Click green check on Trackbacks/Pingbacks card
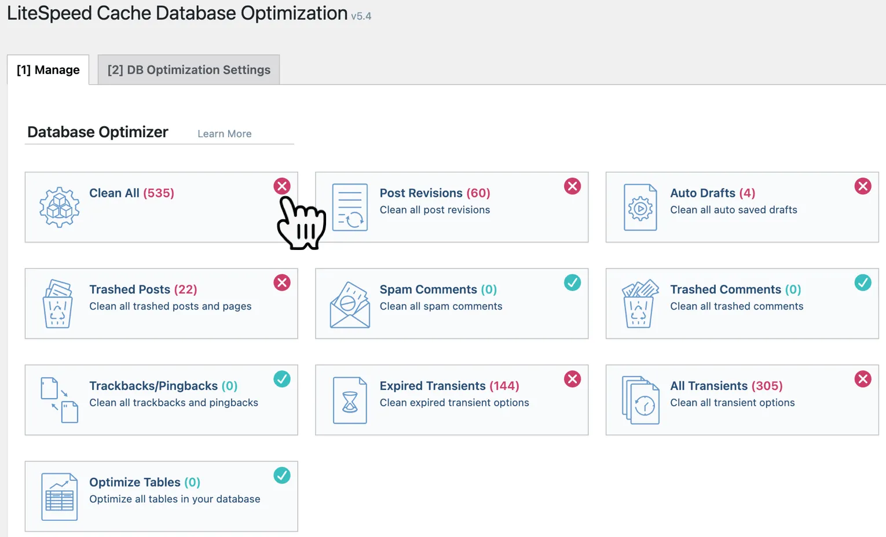The height and width of the screenshot is (537, 886). click(282, 379)
